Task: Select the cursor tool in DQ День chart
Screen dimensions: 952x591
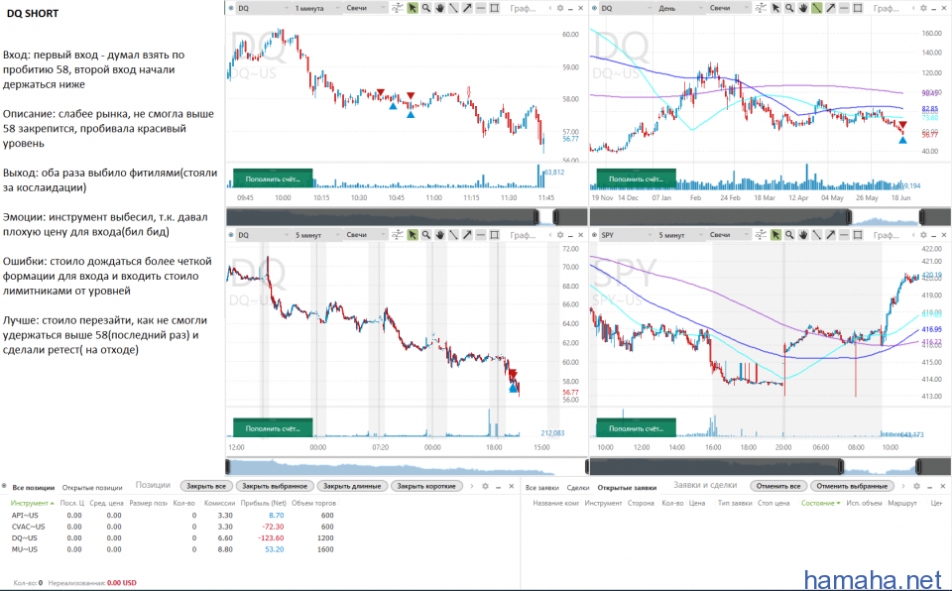Action: click(775, 8)
